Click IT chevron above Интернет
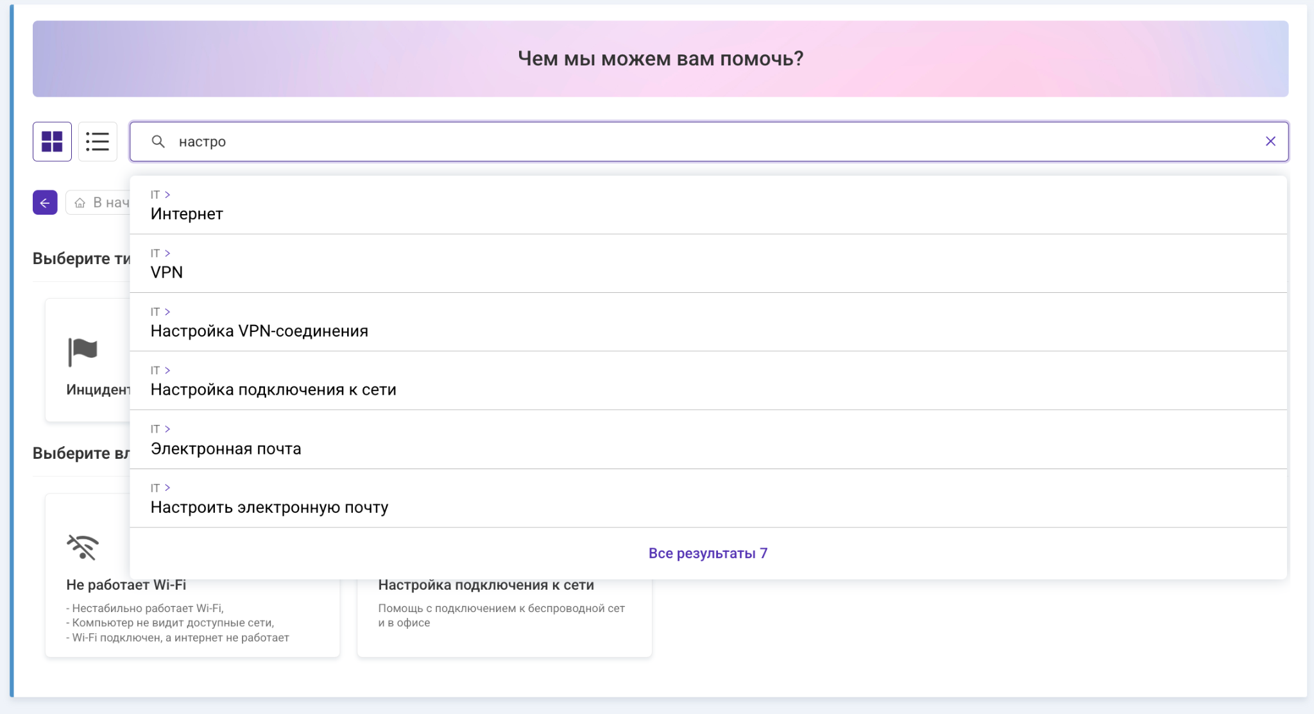The width and height of the screenshot is (1314, 714). click(x=167, y=195)
